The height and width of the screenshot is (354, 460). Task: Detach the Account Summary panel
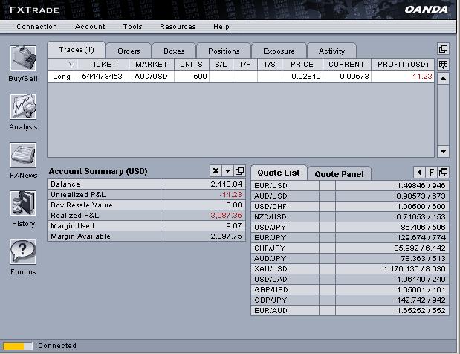(239, 171)
